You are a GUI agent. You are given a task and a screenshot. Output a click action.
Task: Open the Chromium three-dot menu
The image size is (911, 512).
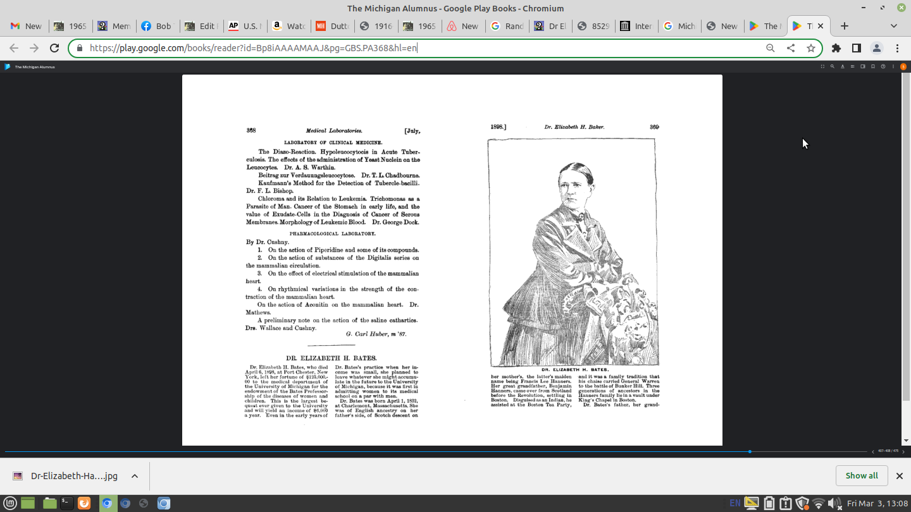(x=897, y=48)
